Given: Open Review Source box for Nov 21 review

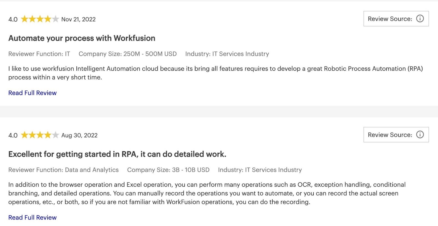Looking at the screenshot, I should pyautogui.click(x=396, y=19).
